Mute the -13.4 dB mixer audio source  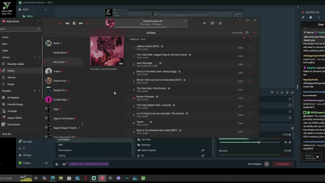coord(286,142)
